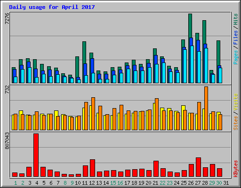The width and height of the screenshot is (241, 188).
Task: Click day 19 on the x-axis
Action: (x=141, y=183)
